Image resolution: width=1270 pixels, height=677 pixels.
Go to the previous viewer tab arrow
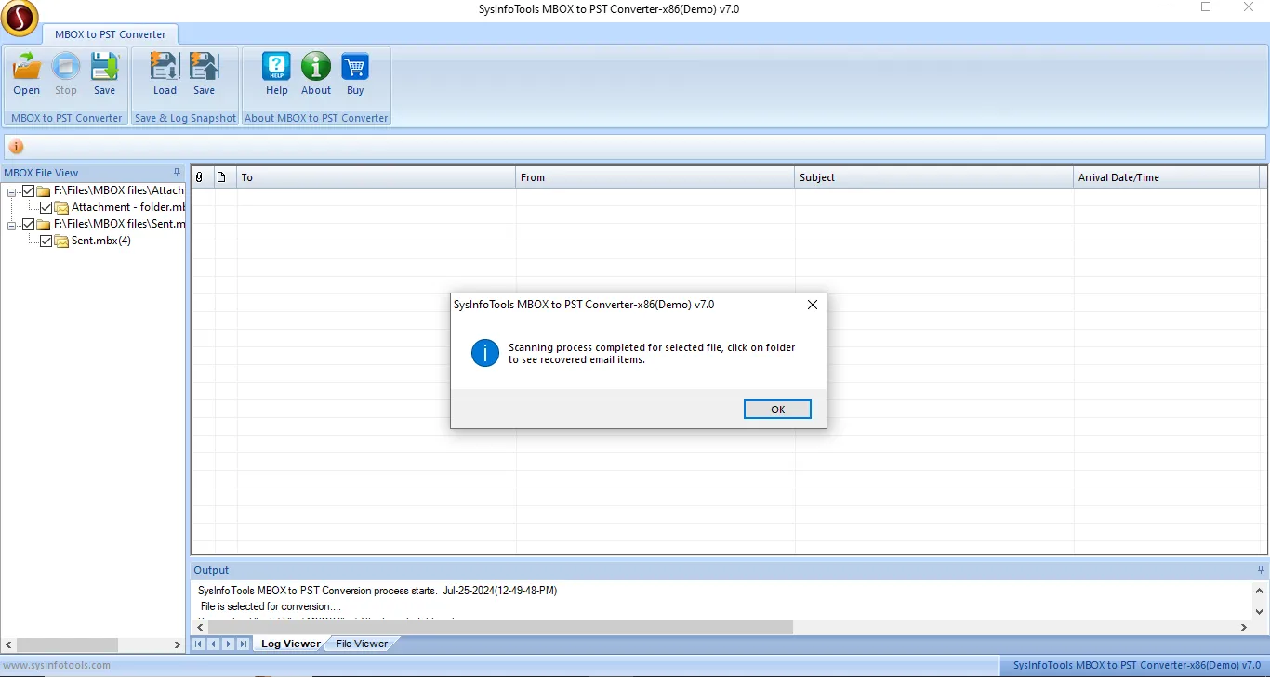coord(214,644)
